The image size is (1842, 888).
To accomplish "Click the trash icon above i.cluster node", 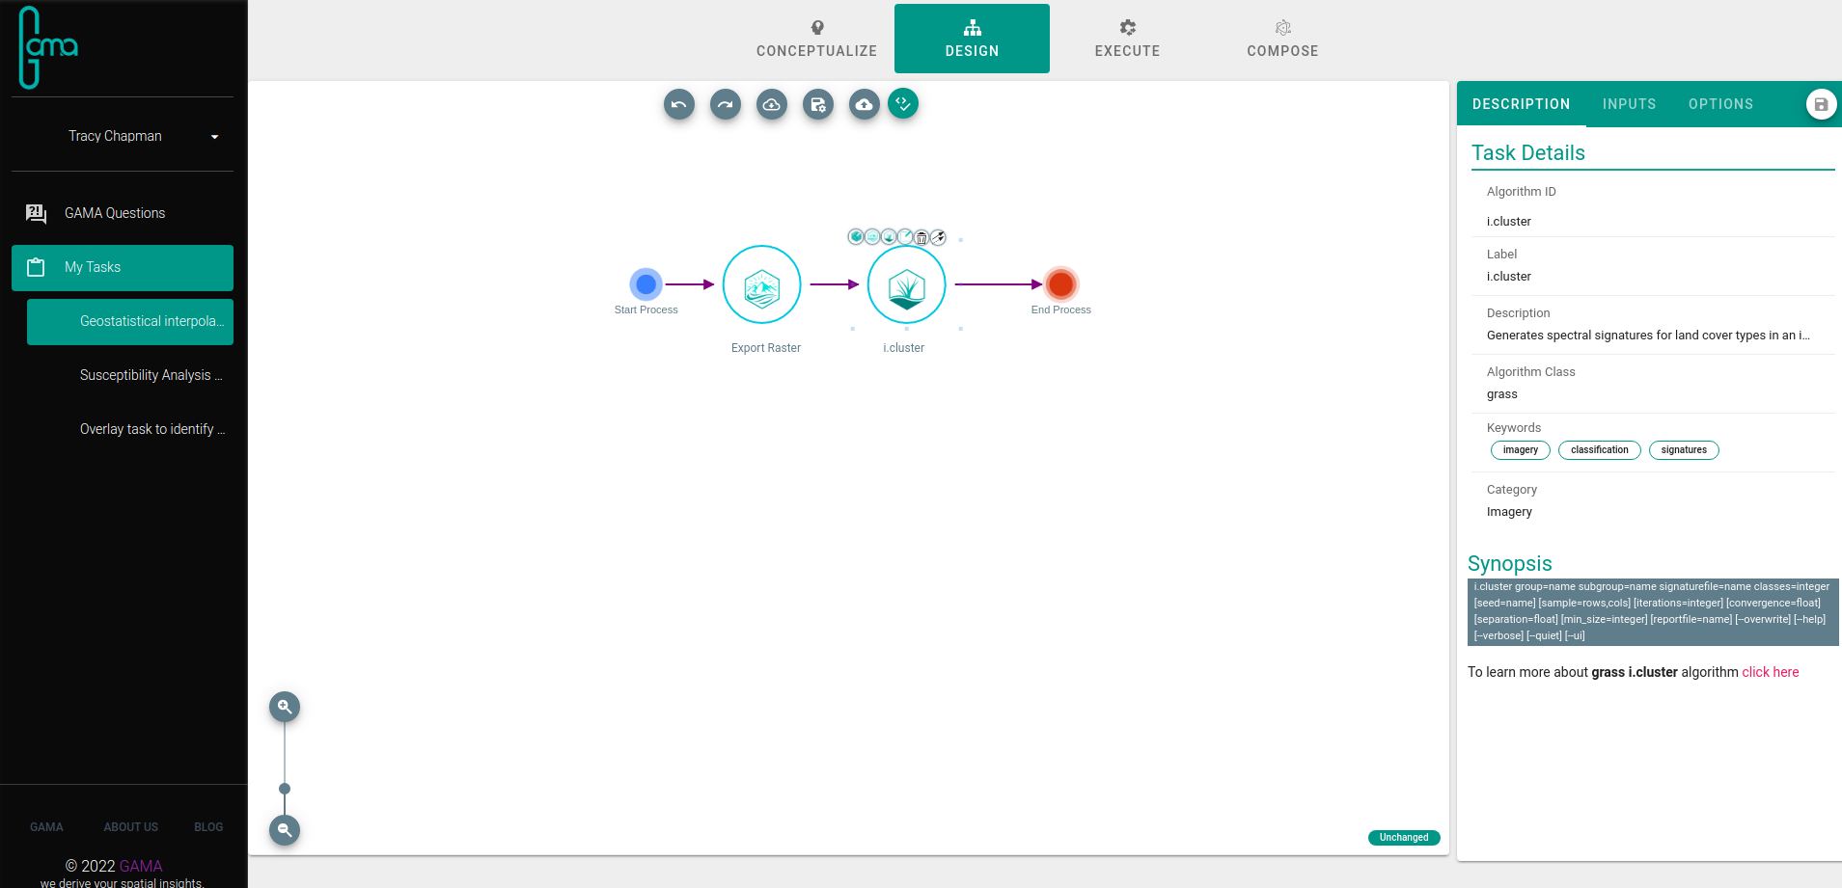I will point(921,237).
